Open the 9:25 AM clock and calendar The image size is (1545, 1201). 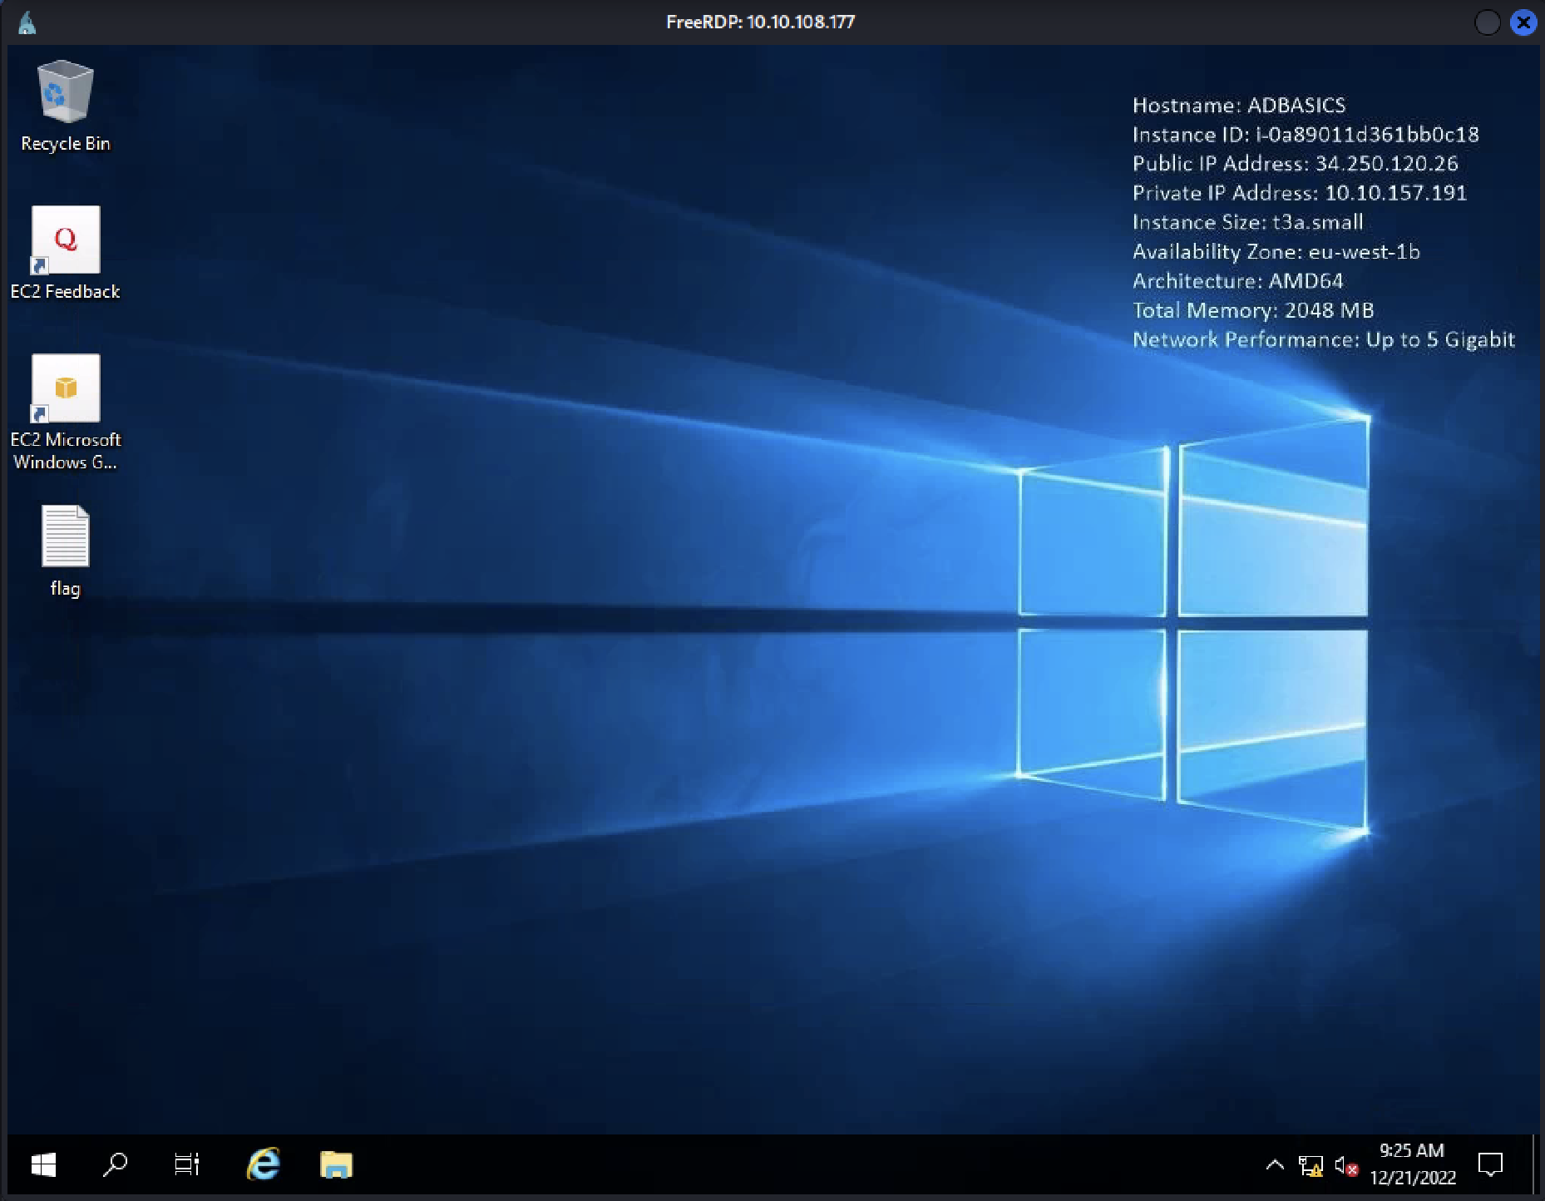pos(1412,1164)
